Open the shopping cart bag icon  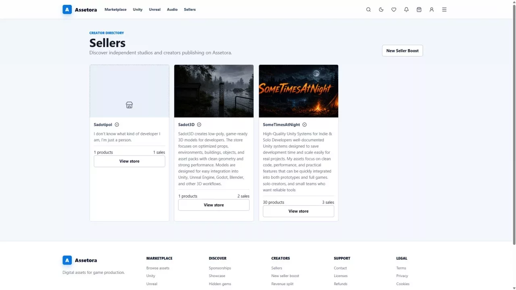tap(419, 10)
